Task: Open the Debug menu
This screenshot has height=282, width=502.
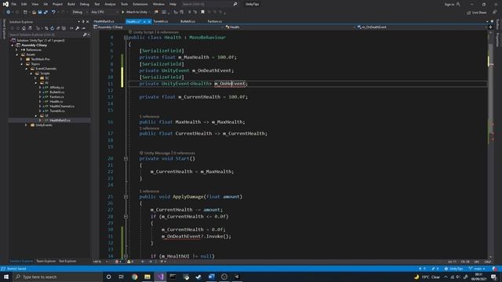Action: click(x=85, y=4)
